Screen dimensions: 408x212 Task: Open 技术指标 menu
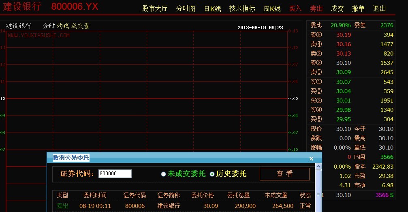pos(242,9)
